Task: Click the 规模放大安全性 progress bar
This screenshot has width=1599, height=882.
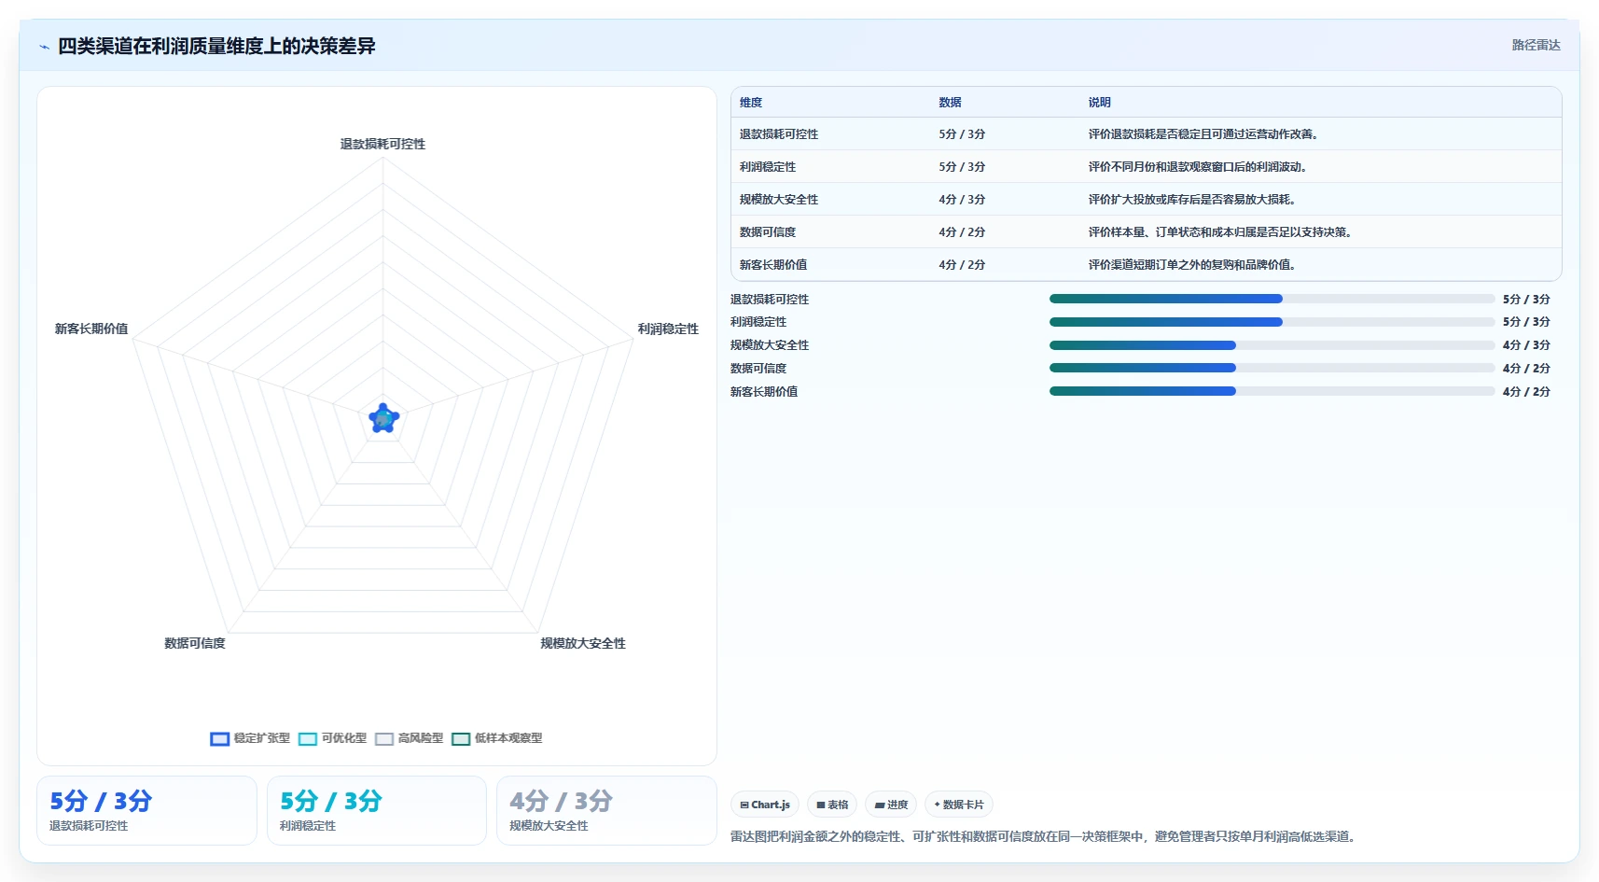Action: click(1272, 345)
